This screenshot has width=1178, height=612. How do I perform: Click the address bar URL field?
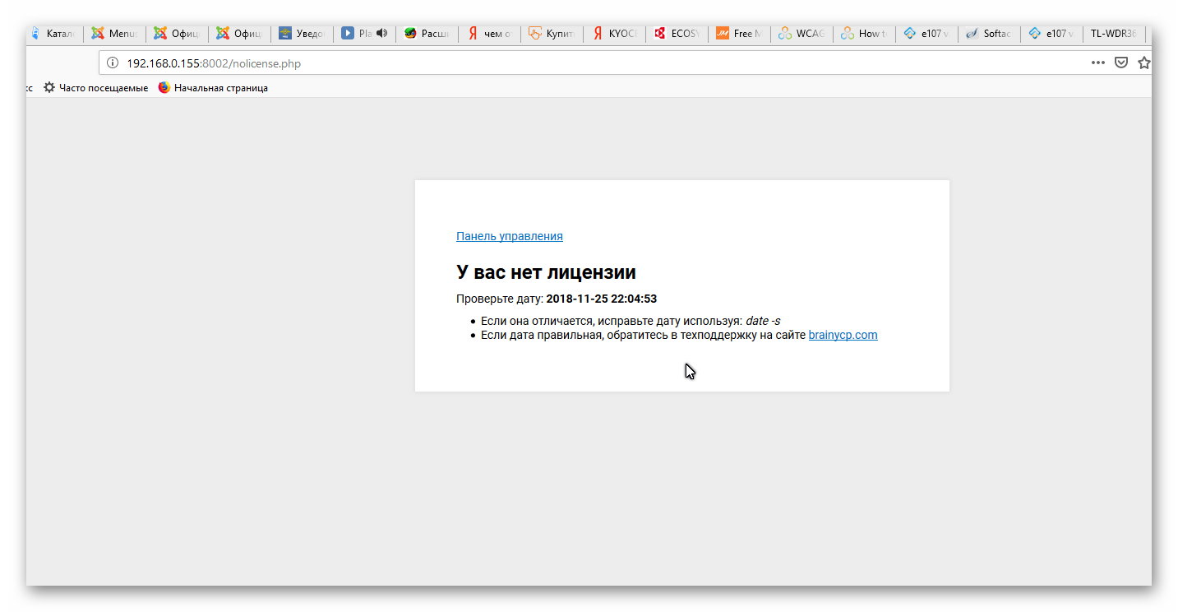tap(575, 63)
